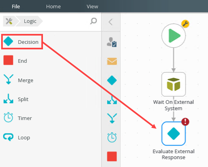Image resolution: width=208 pixels, height=167 pixels.
Task: Click the Decision label in toolbox
Action: point(28,42)
